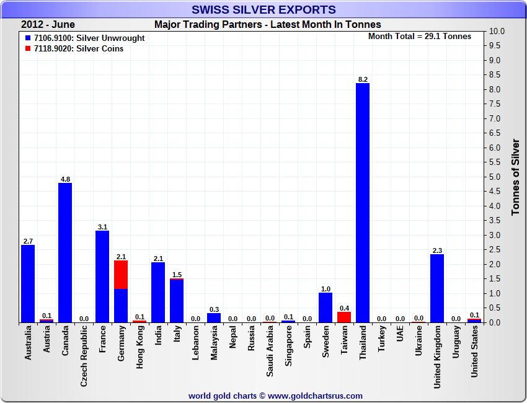Click 'Major Trading Partners - Latest Month In Tonnes' subtitle
527x403 pixels.
click(x=268, y=25)
